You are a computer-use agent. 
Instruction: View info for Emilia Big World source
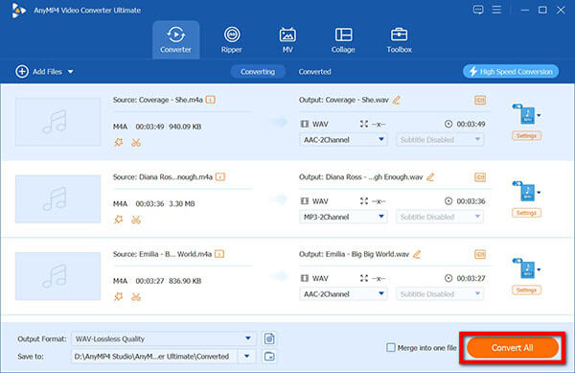219,254
